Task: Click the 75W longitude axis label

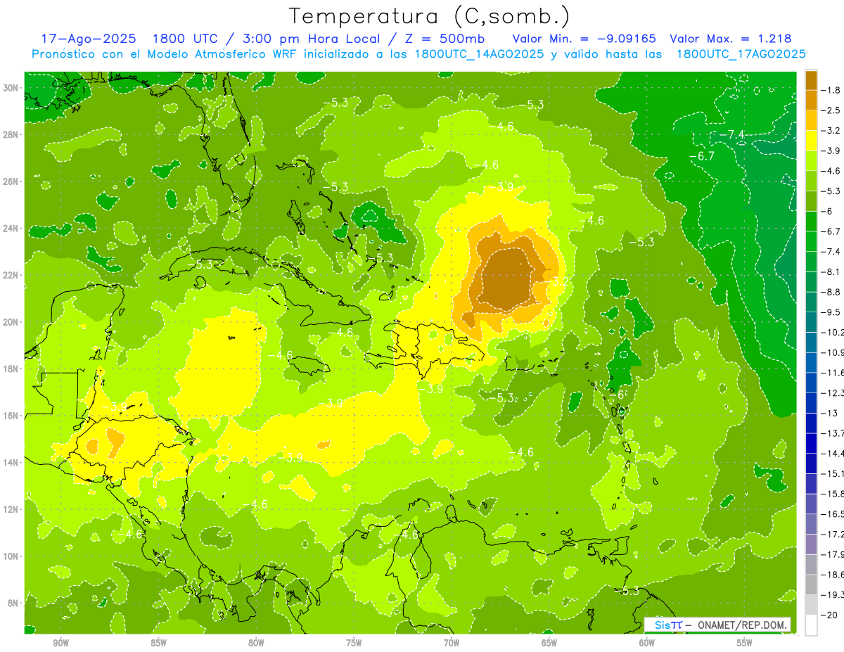Action: coord(354,643)
